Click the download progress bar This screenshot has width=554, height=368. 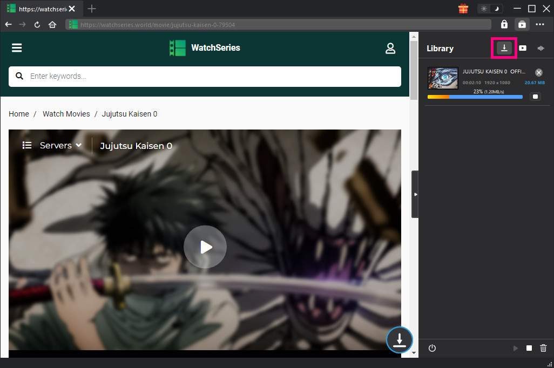pos(475,97)
